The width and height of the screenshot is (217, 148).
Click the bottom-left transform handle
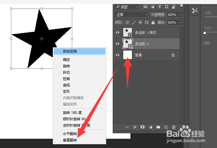click(x=11, y=68)
